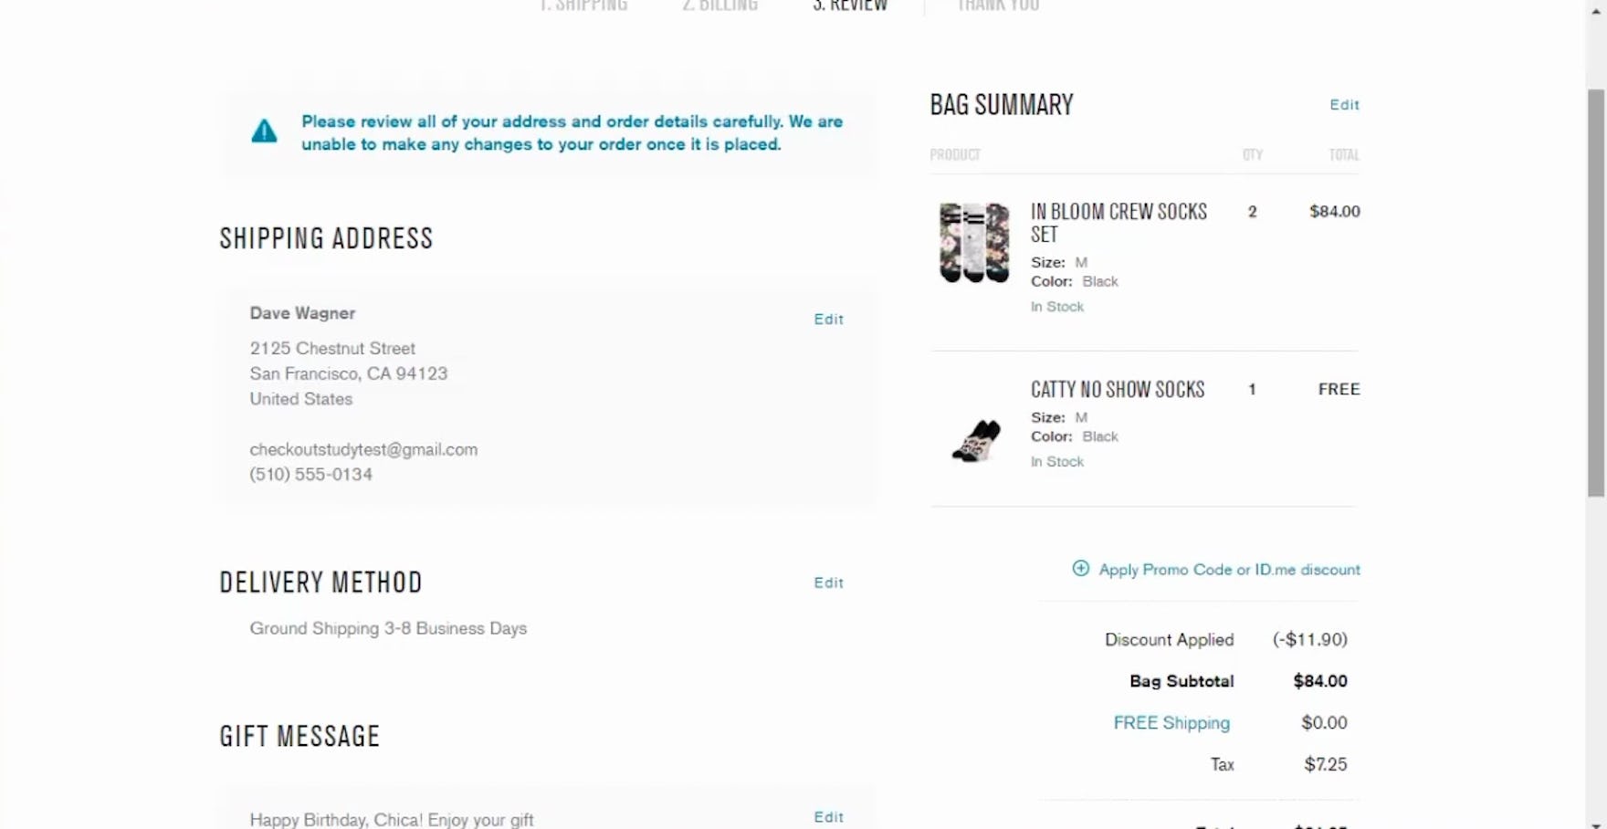Select the Review checkout step

pyautogui.click(x=850, y=6)
